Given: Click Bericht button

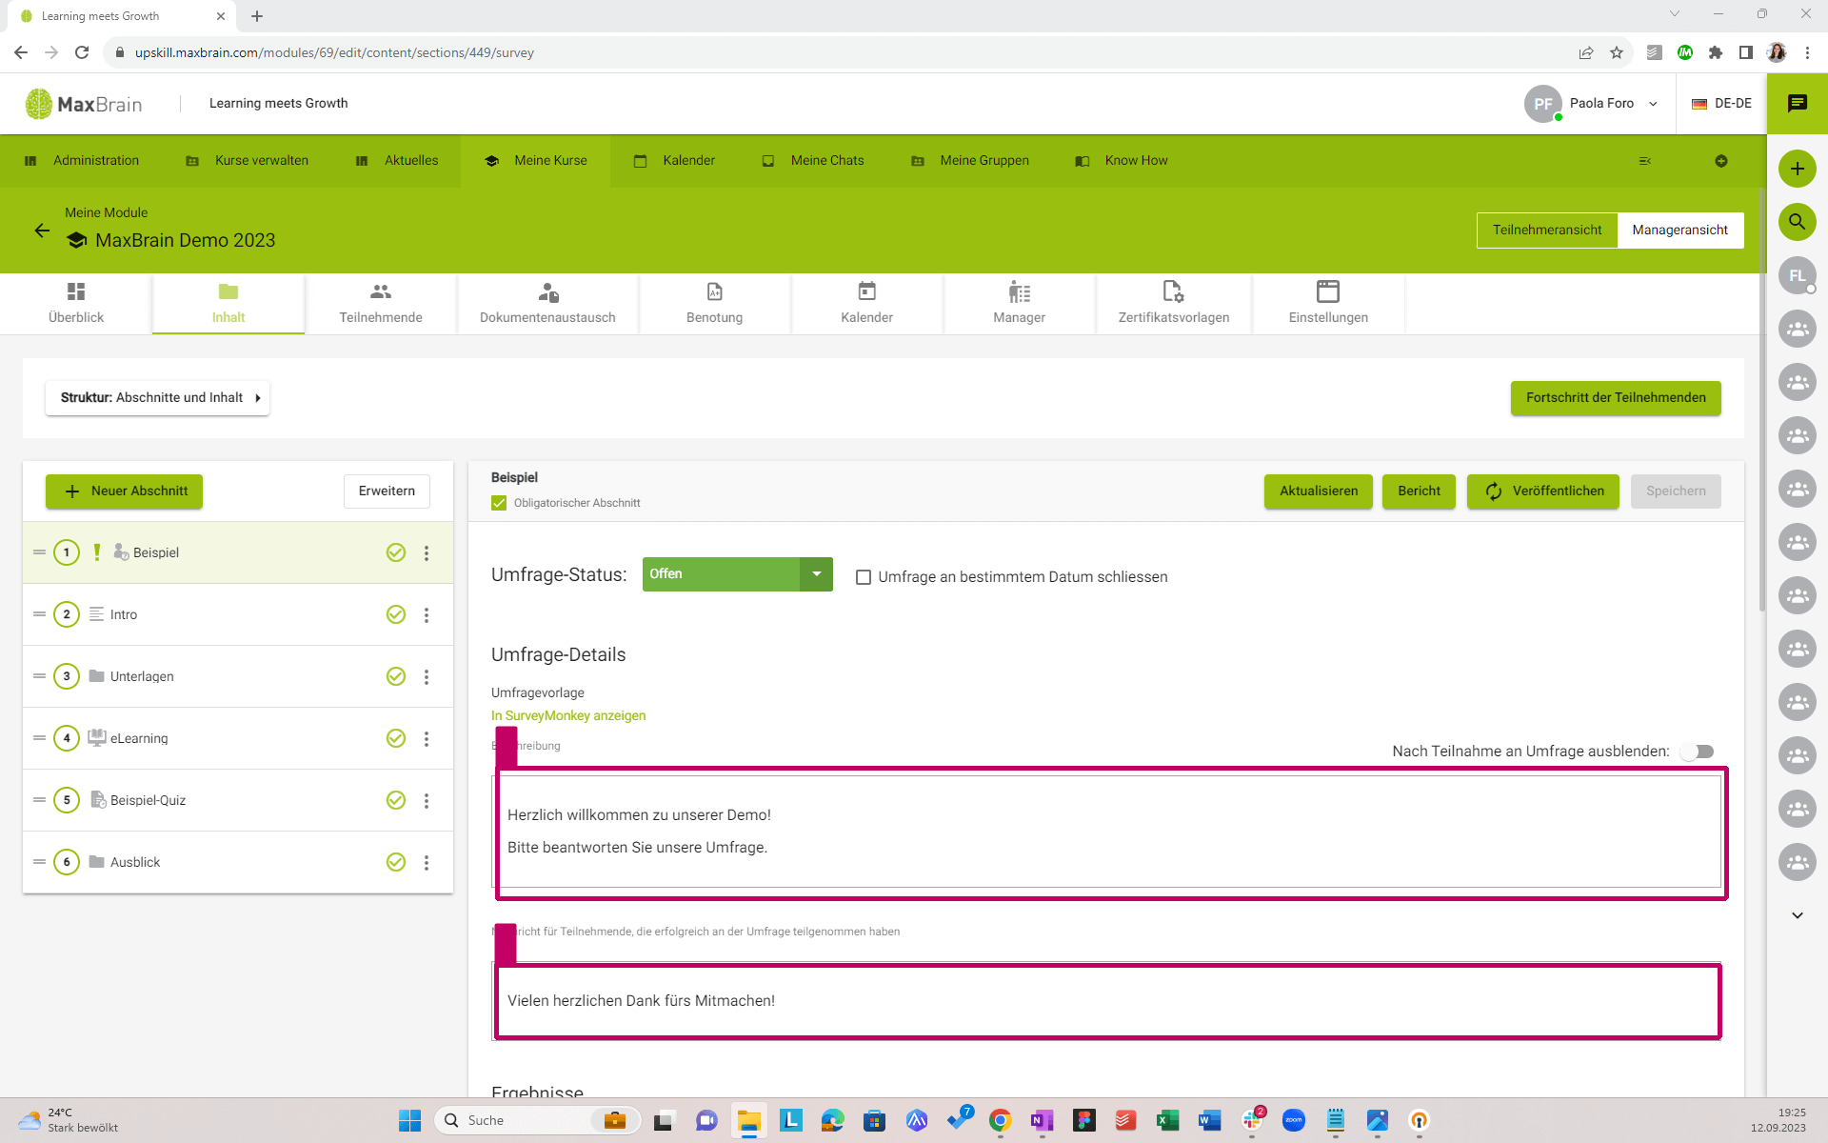Looking at the screenshot, I should point(1419,491).
